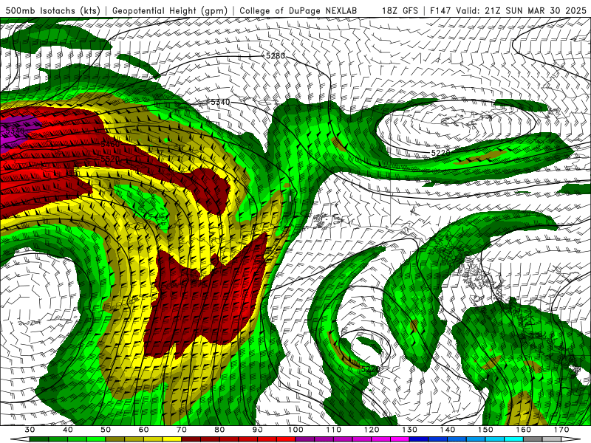Image resolution: width=591 pixels, height=443 pixels.
Task: Click the 5280 height contour label
Action: tap(275, 56)
